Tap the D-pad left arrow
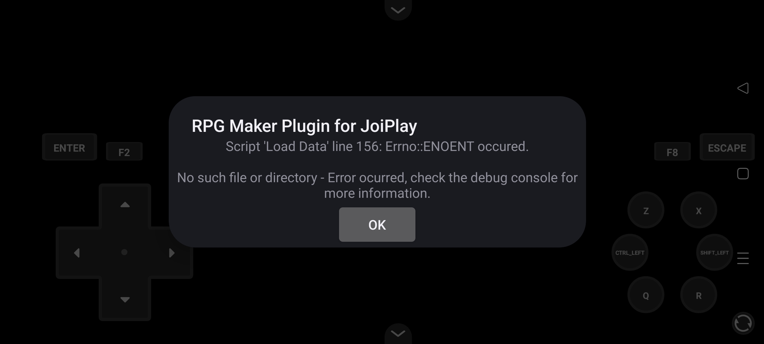 point(77,253)
